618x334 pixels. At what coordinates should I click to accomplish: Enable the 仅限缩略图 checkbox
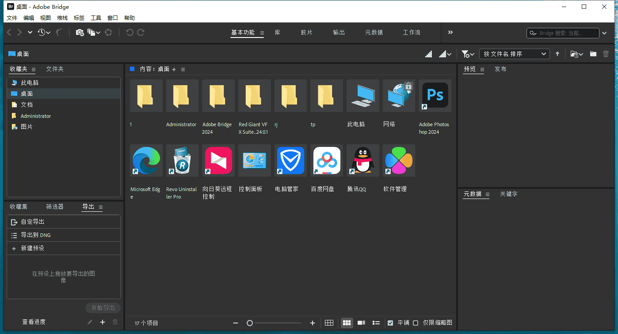pyautogui.click(x=416, y=323)
